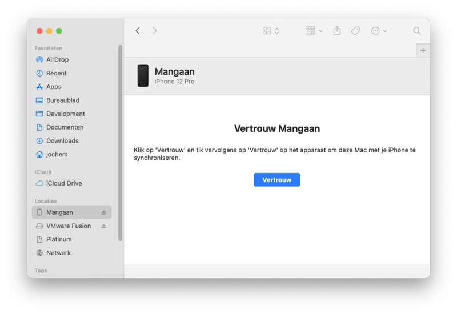Minimize window with the yellow button
The height and width of the screenshot is (314, 457).
point(49,31)
